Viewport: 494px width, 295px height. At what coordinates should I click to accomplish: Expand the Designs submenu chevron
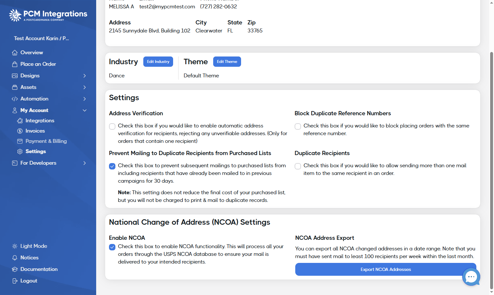pos(85,76)
